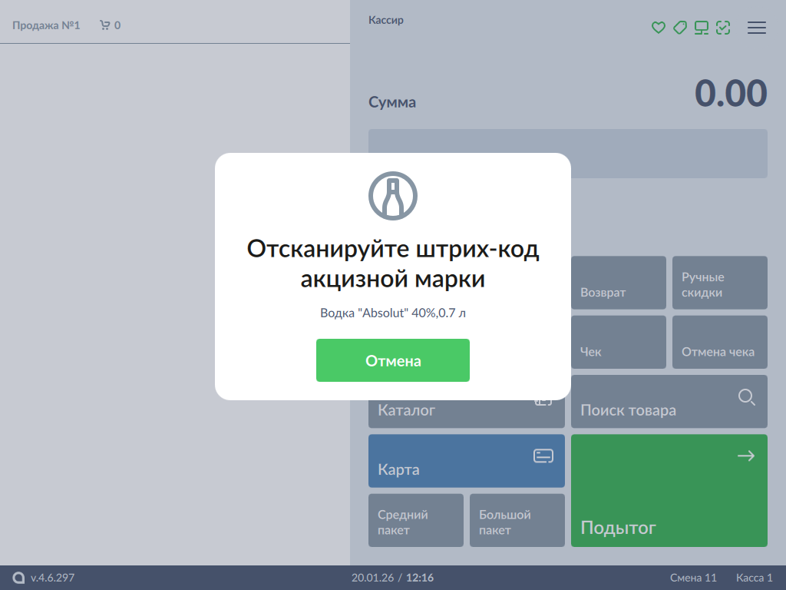Click the green heart status icon
The image size is (786, 590).
(658, 28)
